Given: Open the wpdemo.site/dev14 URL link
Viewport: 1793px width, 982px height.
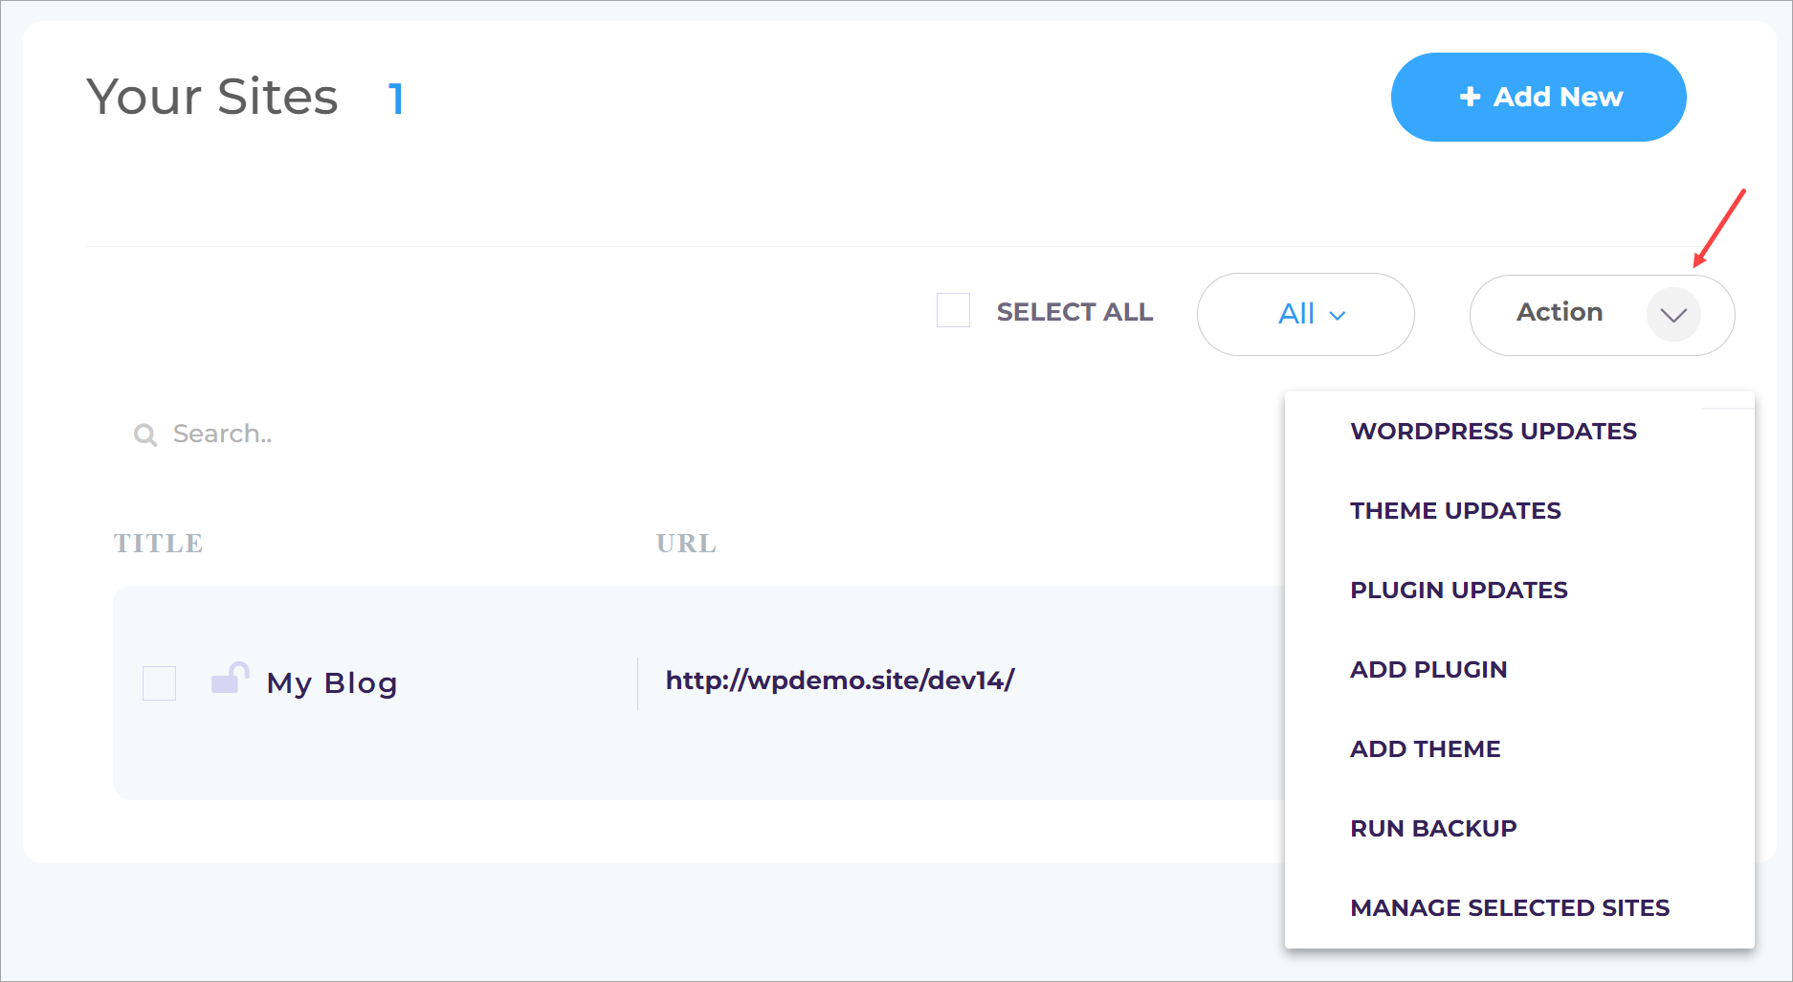Looking at the screenshot, I should (x=840, y=681).
